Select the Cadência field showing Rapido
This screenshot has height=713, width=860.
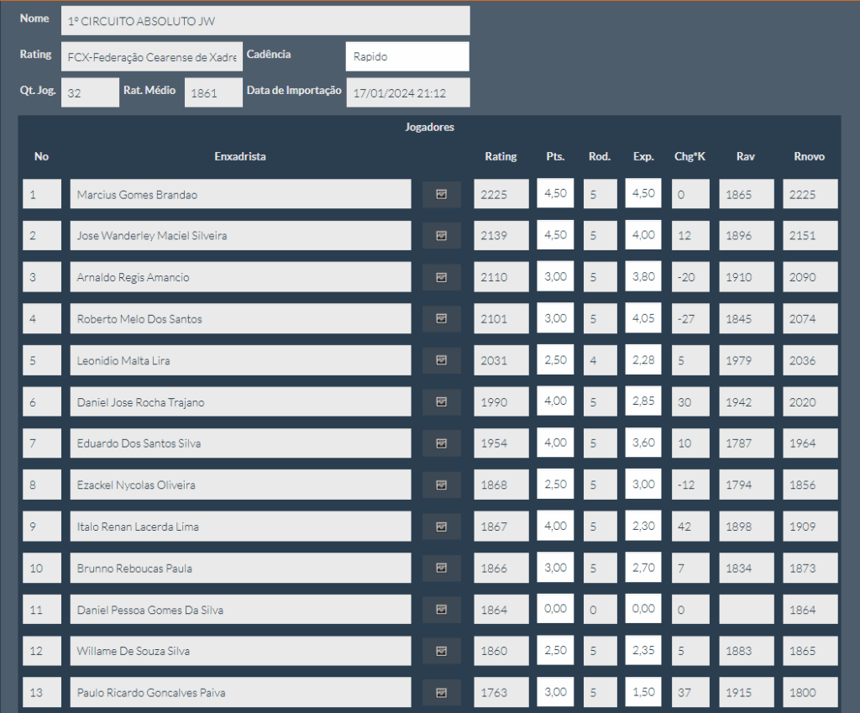[406, 57]
